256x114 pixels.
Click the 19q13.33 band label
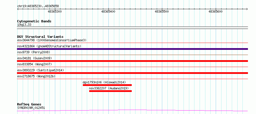[x=24, y=25]
